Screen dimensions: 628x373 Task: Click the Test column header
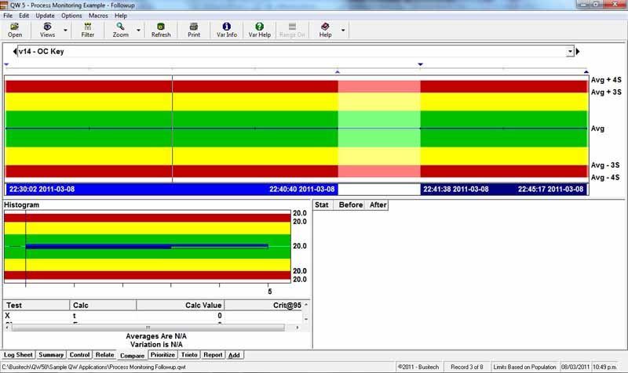pyautogui.click(x=36, y=305)
